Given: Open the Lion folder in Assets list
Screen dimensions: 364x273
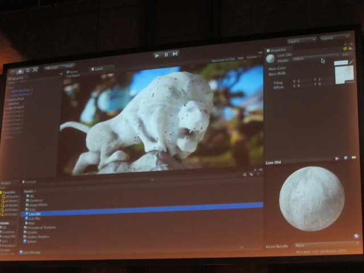Looking at the screenshot, I should click(31, 209).
